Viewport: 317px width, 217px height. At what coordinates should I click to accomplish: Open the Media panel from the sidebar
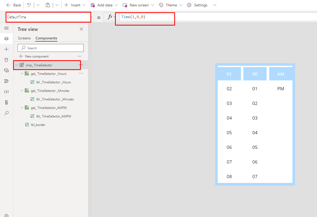6,70
